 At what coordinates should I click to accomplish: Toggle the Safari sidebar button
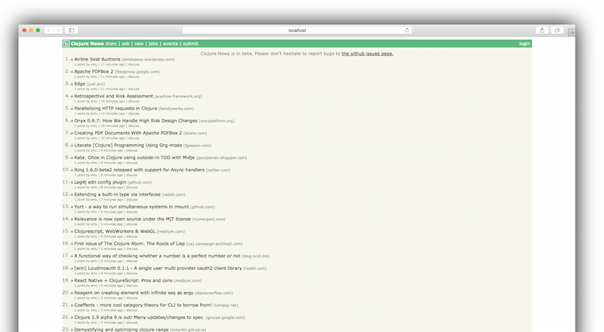point(71,30)
